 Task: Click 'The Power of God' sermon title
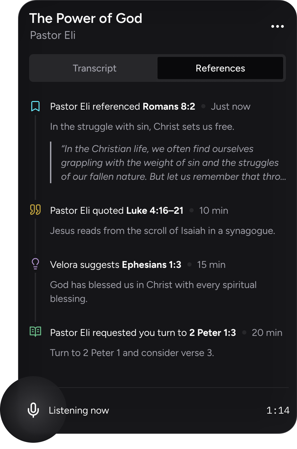coord(86,18)
